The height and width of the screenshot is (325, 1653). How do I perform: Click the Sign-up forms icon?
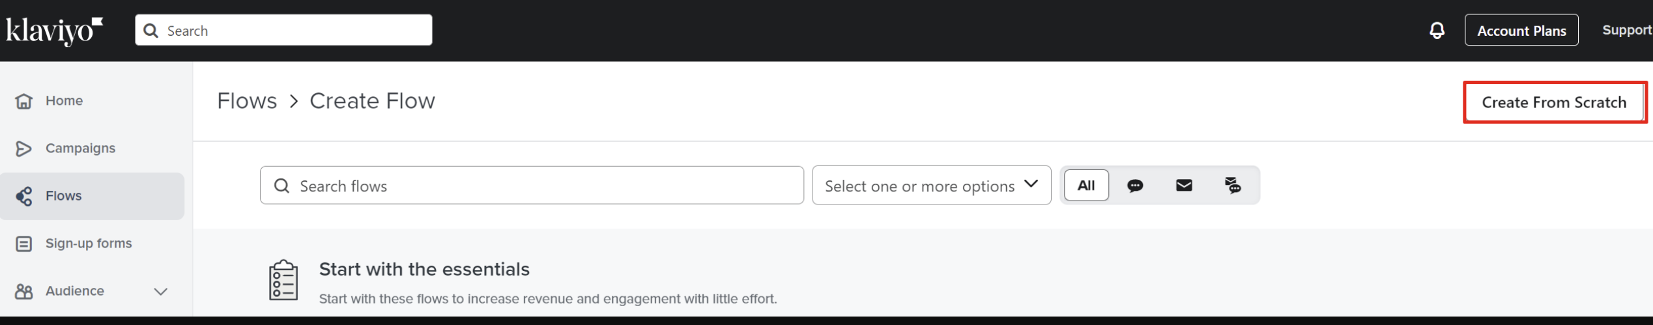(24, 244)
